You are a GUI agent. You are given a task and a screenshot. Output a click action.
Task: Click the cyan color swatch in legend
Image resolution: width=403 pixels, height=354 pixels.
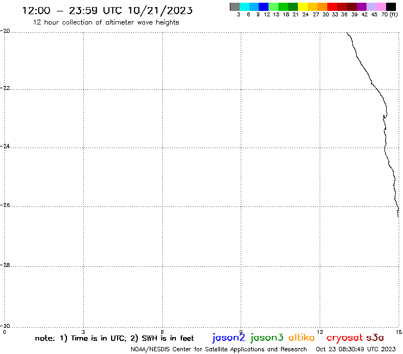pyautogui.click(x=245, y=7)
